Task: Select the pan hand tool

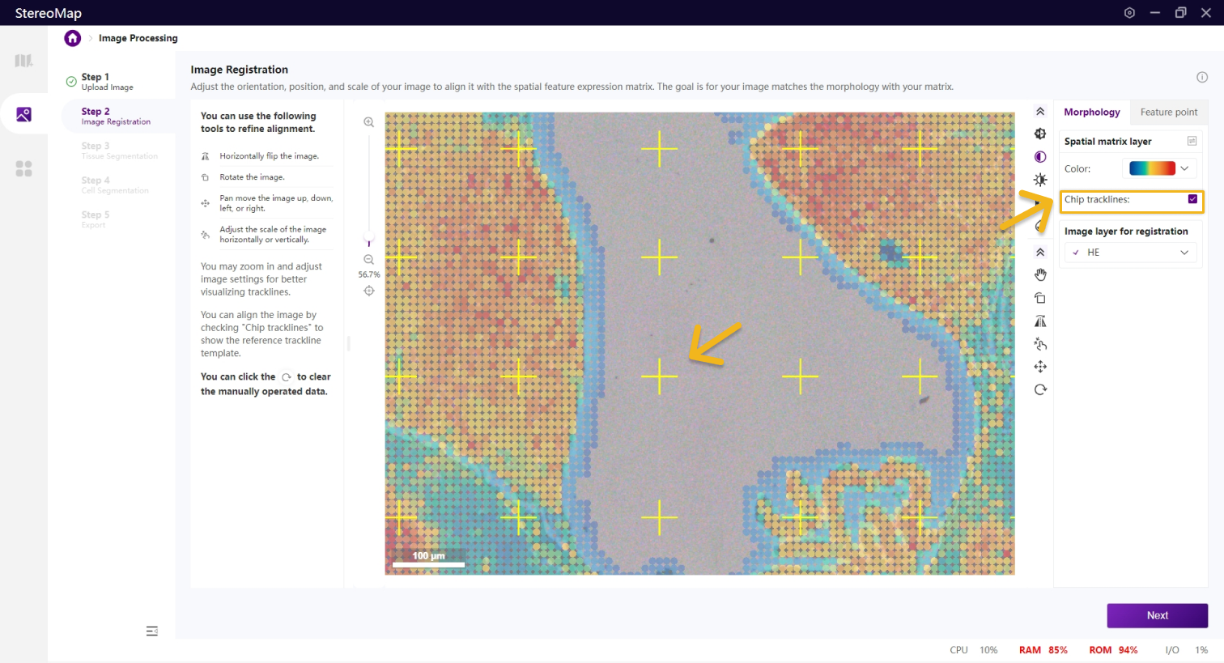Action: [x=1040, y=275]
